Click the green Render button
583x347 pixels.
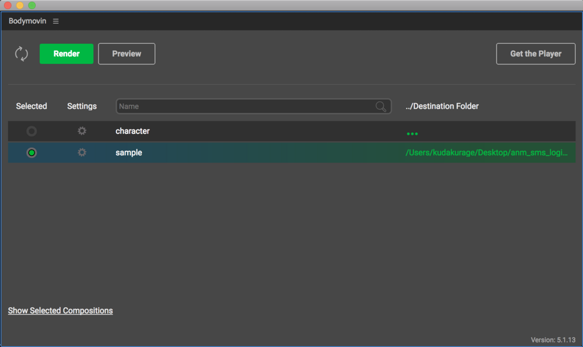pyautogui.click(x=67, y=54)
